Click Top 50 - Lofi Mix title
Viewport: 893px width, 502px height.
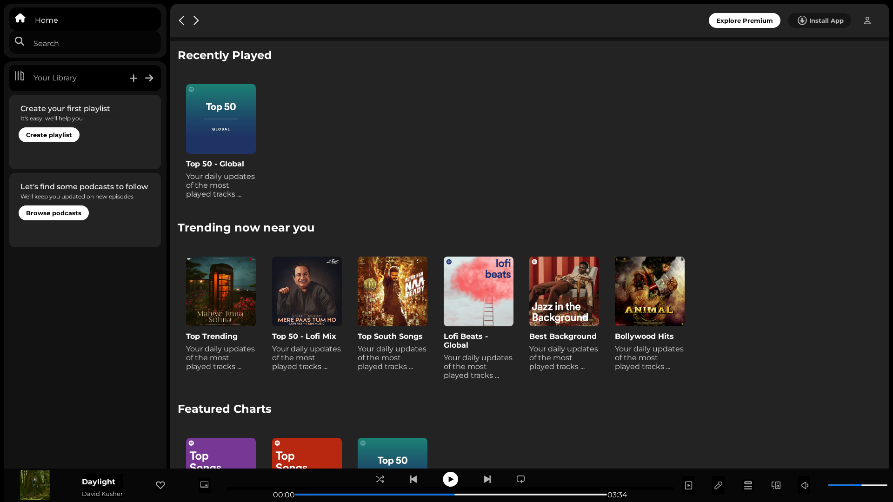click(304, 336)
